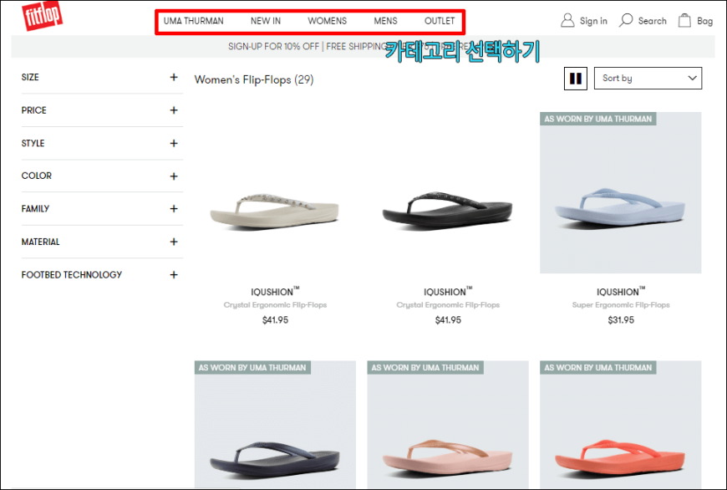The height and width of the screenshot is (490, 727).
Task: Click the Women's Flip-Flops (29) heading
Action: pos(254,79)
